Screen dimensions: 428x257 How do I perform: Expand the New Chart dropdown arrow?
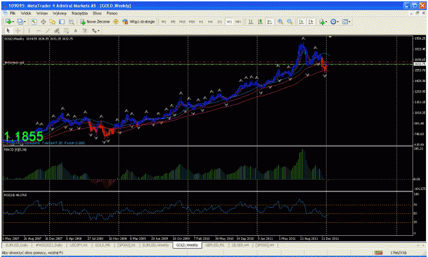13,22
